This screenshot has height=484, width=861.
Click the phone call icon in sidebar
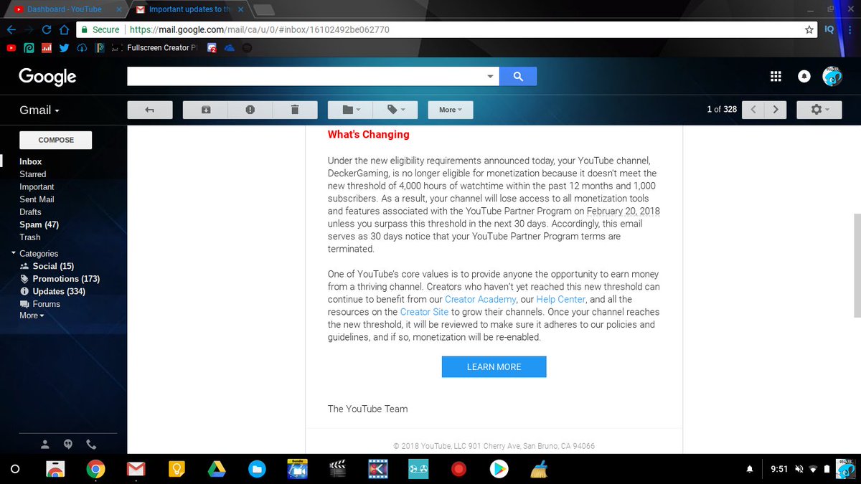point(90,444)
